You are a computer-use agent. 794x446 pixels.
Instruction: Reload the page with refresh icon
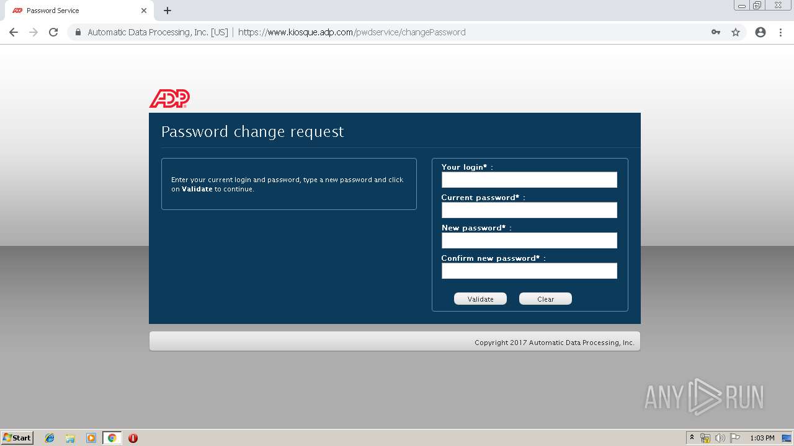point(53,32)
